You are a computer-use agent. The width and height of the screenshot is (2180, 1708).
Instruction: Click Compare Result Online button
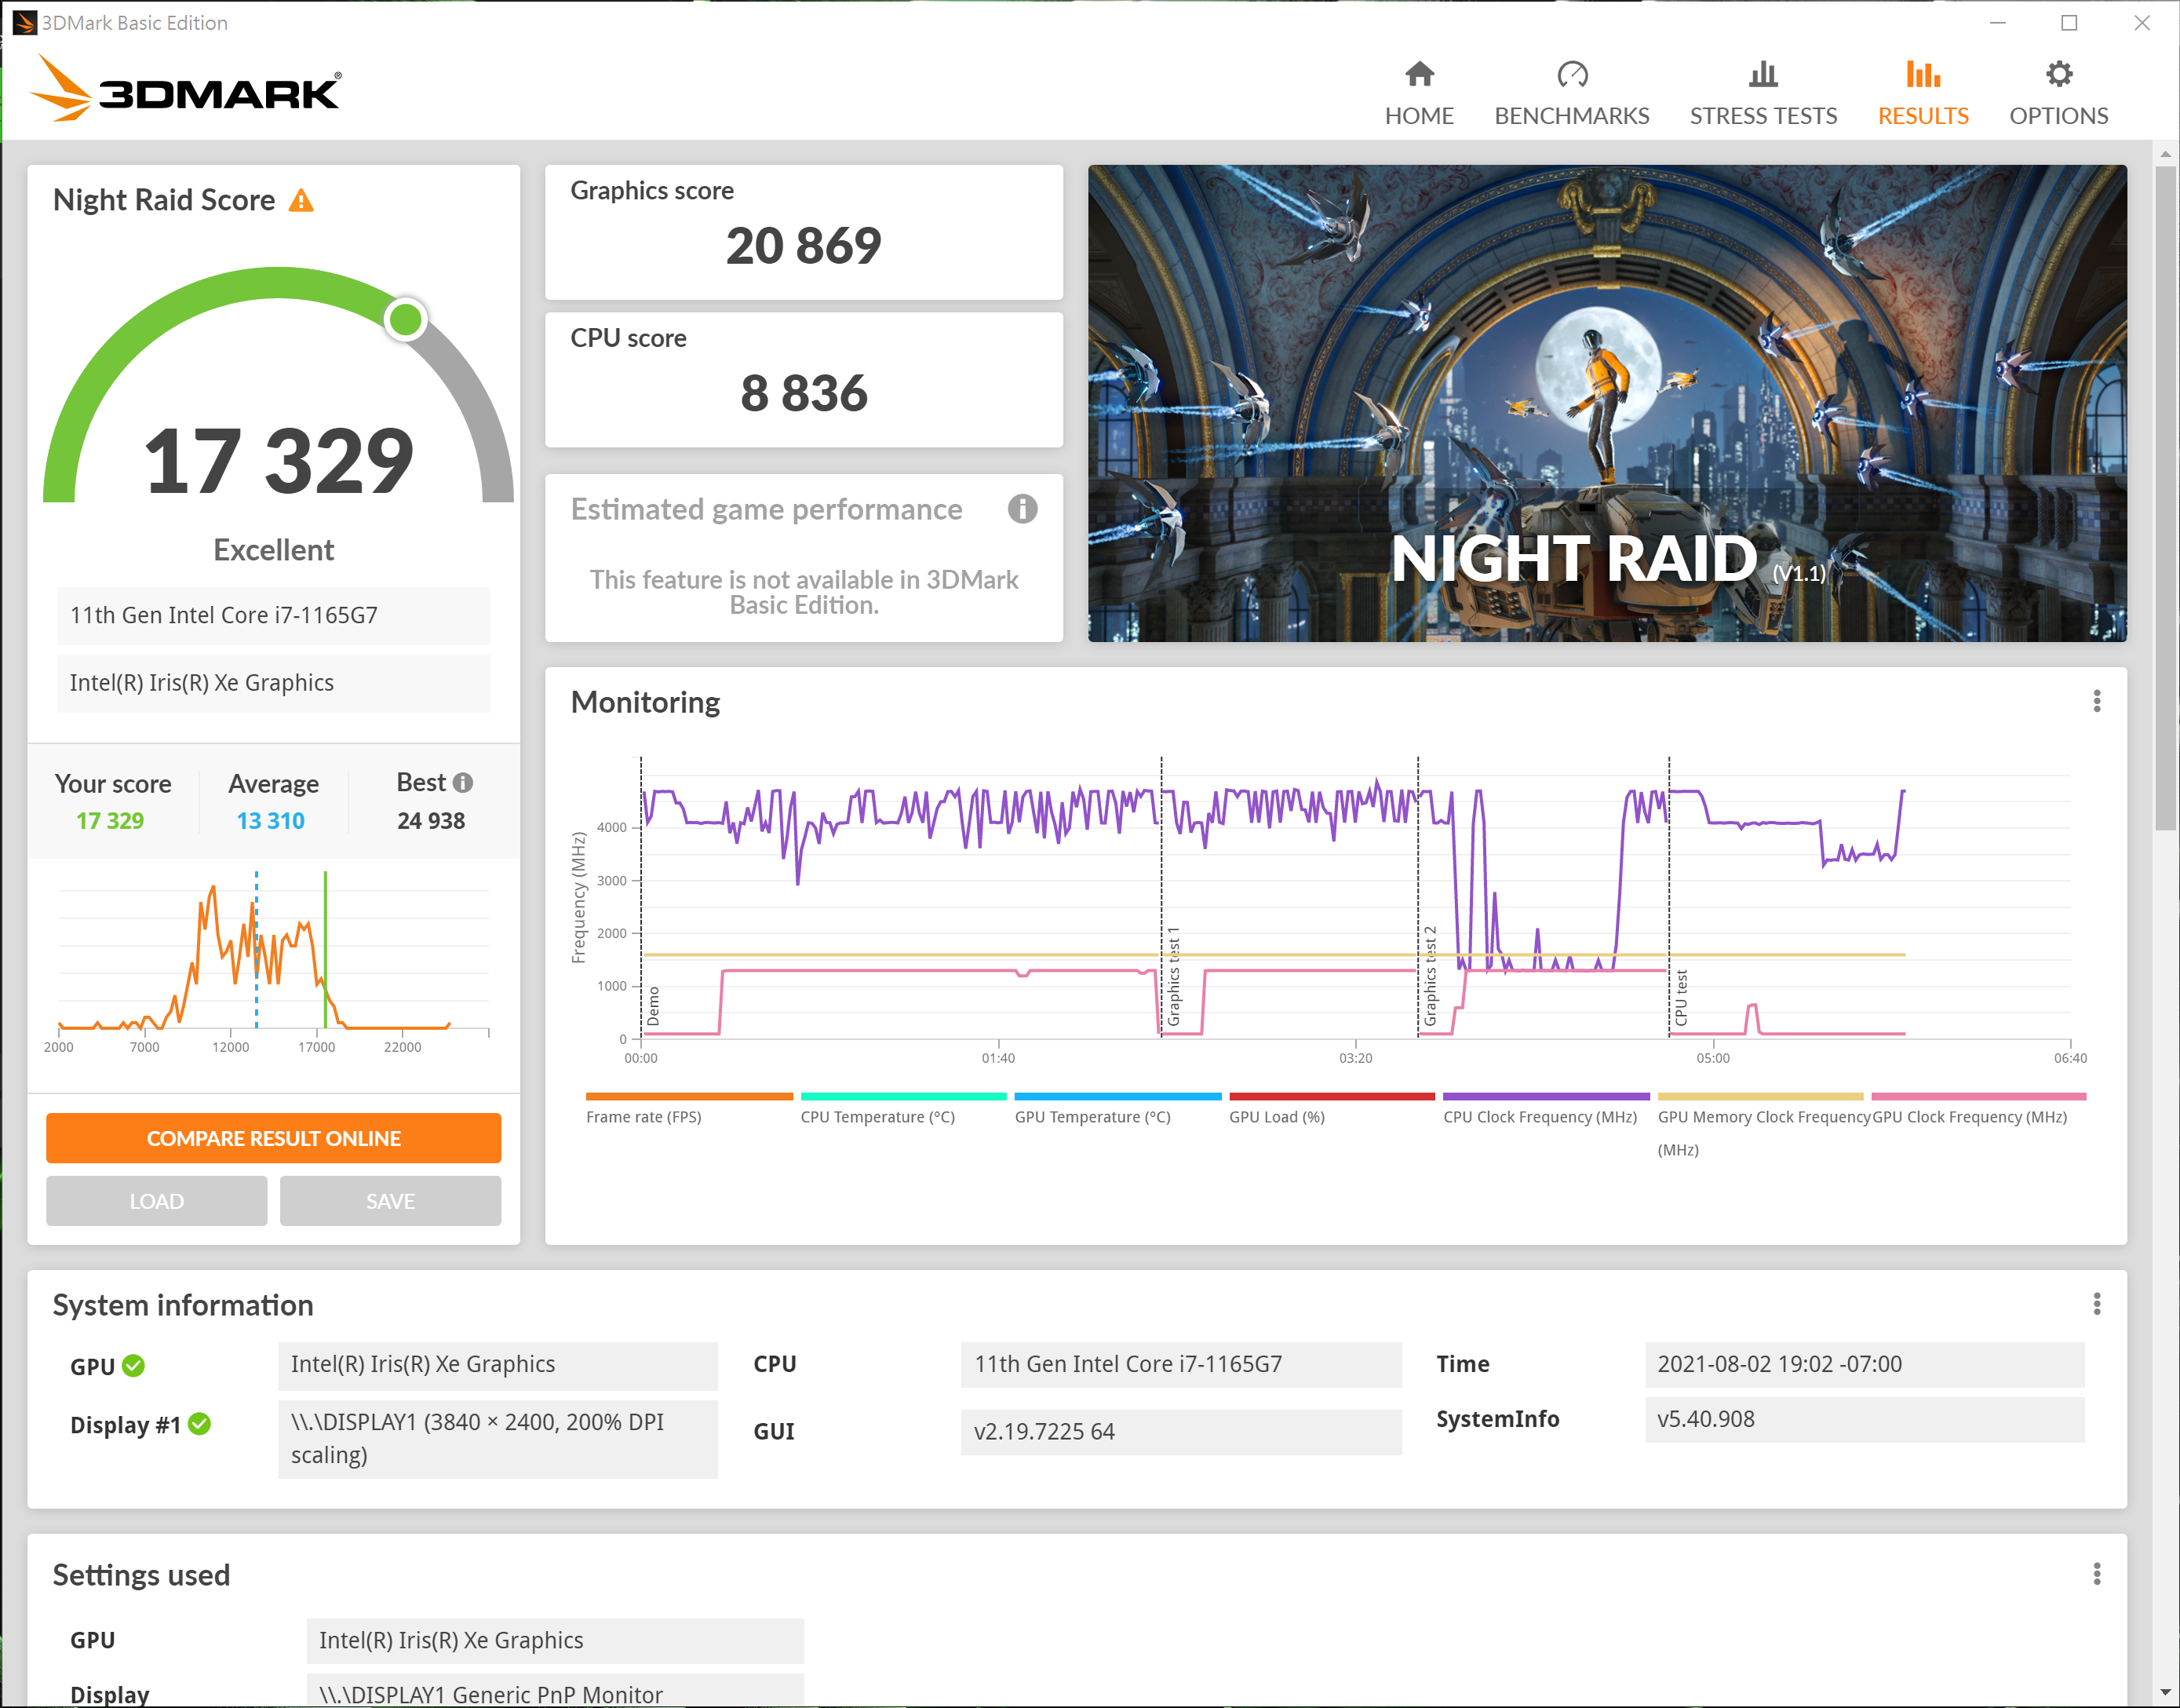pos(273,1138)
